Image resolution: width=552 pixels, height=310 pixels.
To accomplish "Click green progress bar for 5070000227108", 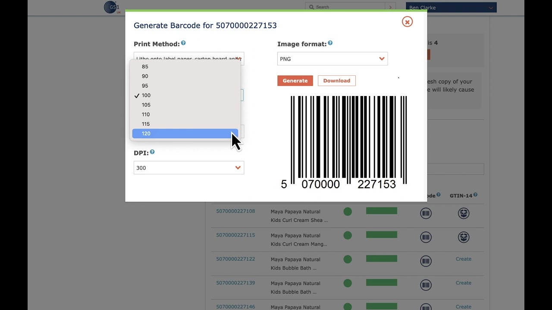I will tap(382, 211).
